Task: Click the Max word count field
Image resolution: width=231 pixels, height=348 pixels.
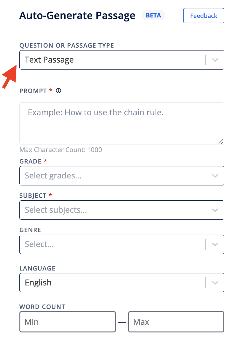Action: (176, 322)
